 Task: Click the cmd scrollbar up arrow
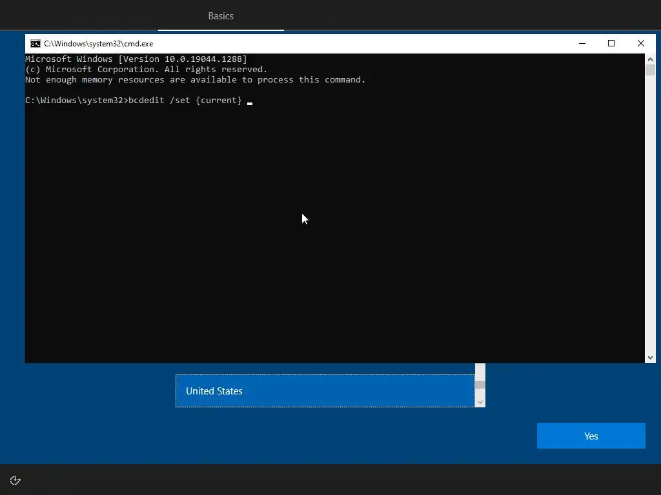pyautogui.click(x=650, y=59)
